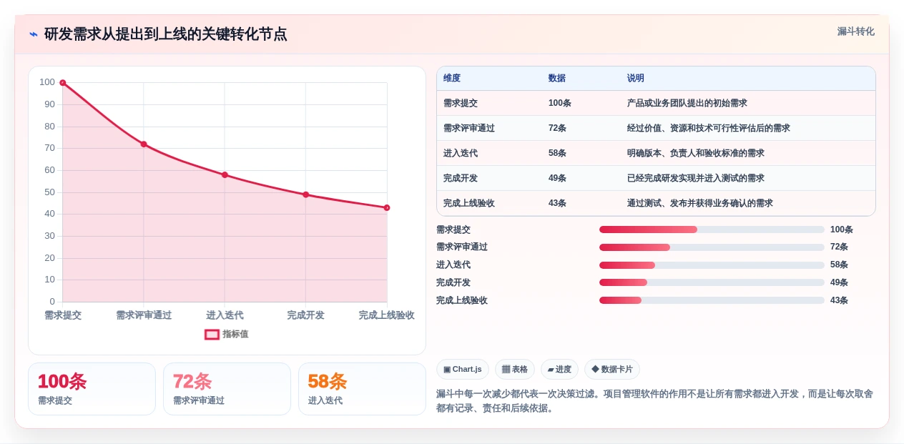Click the 完成上线验收 progress bar

(712, 300)
